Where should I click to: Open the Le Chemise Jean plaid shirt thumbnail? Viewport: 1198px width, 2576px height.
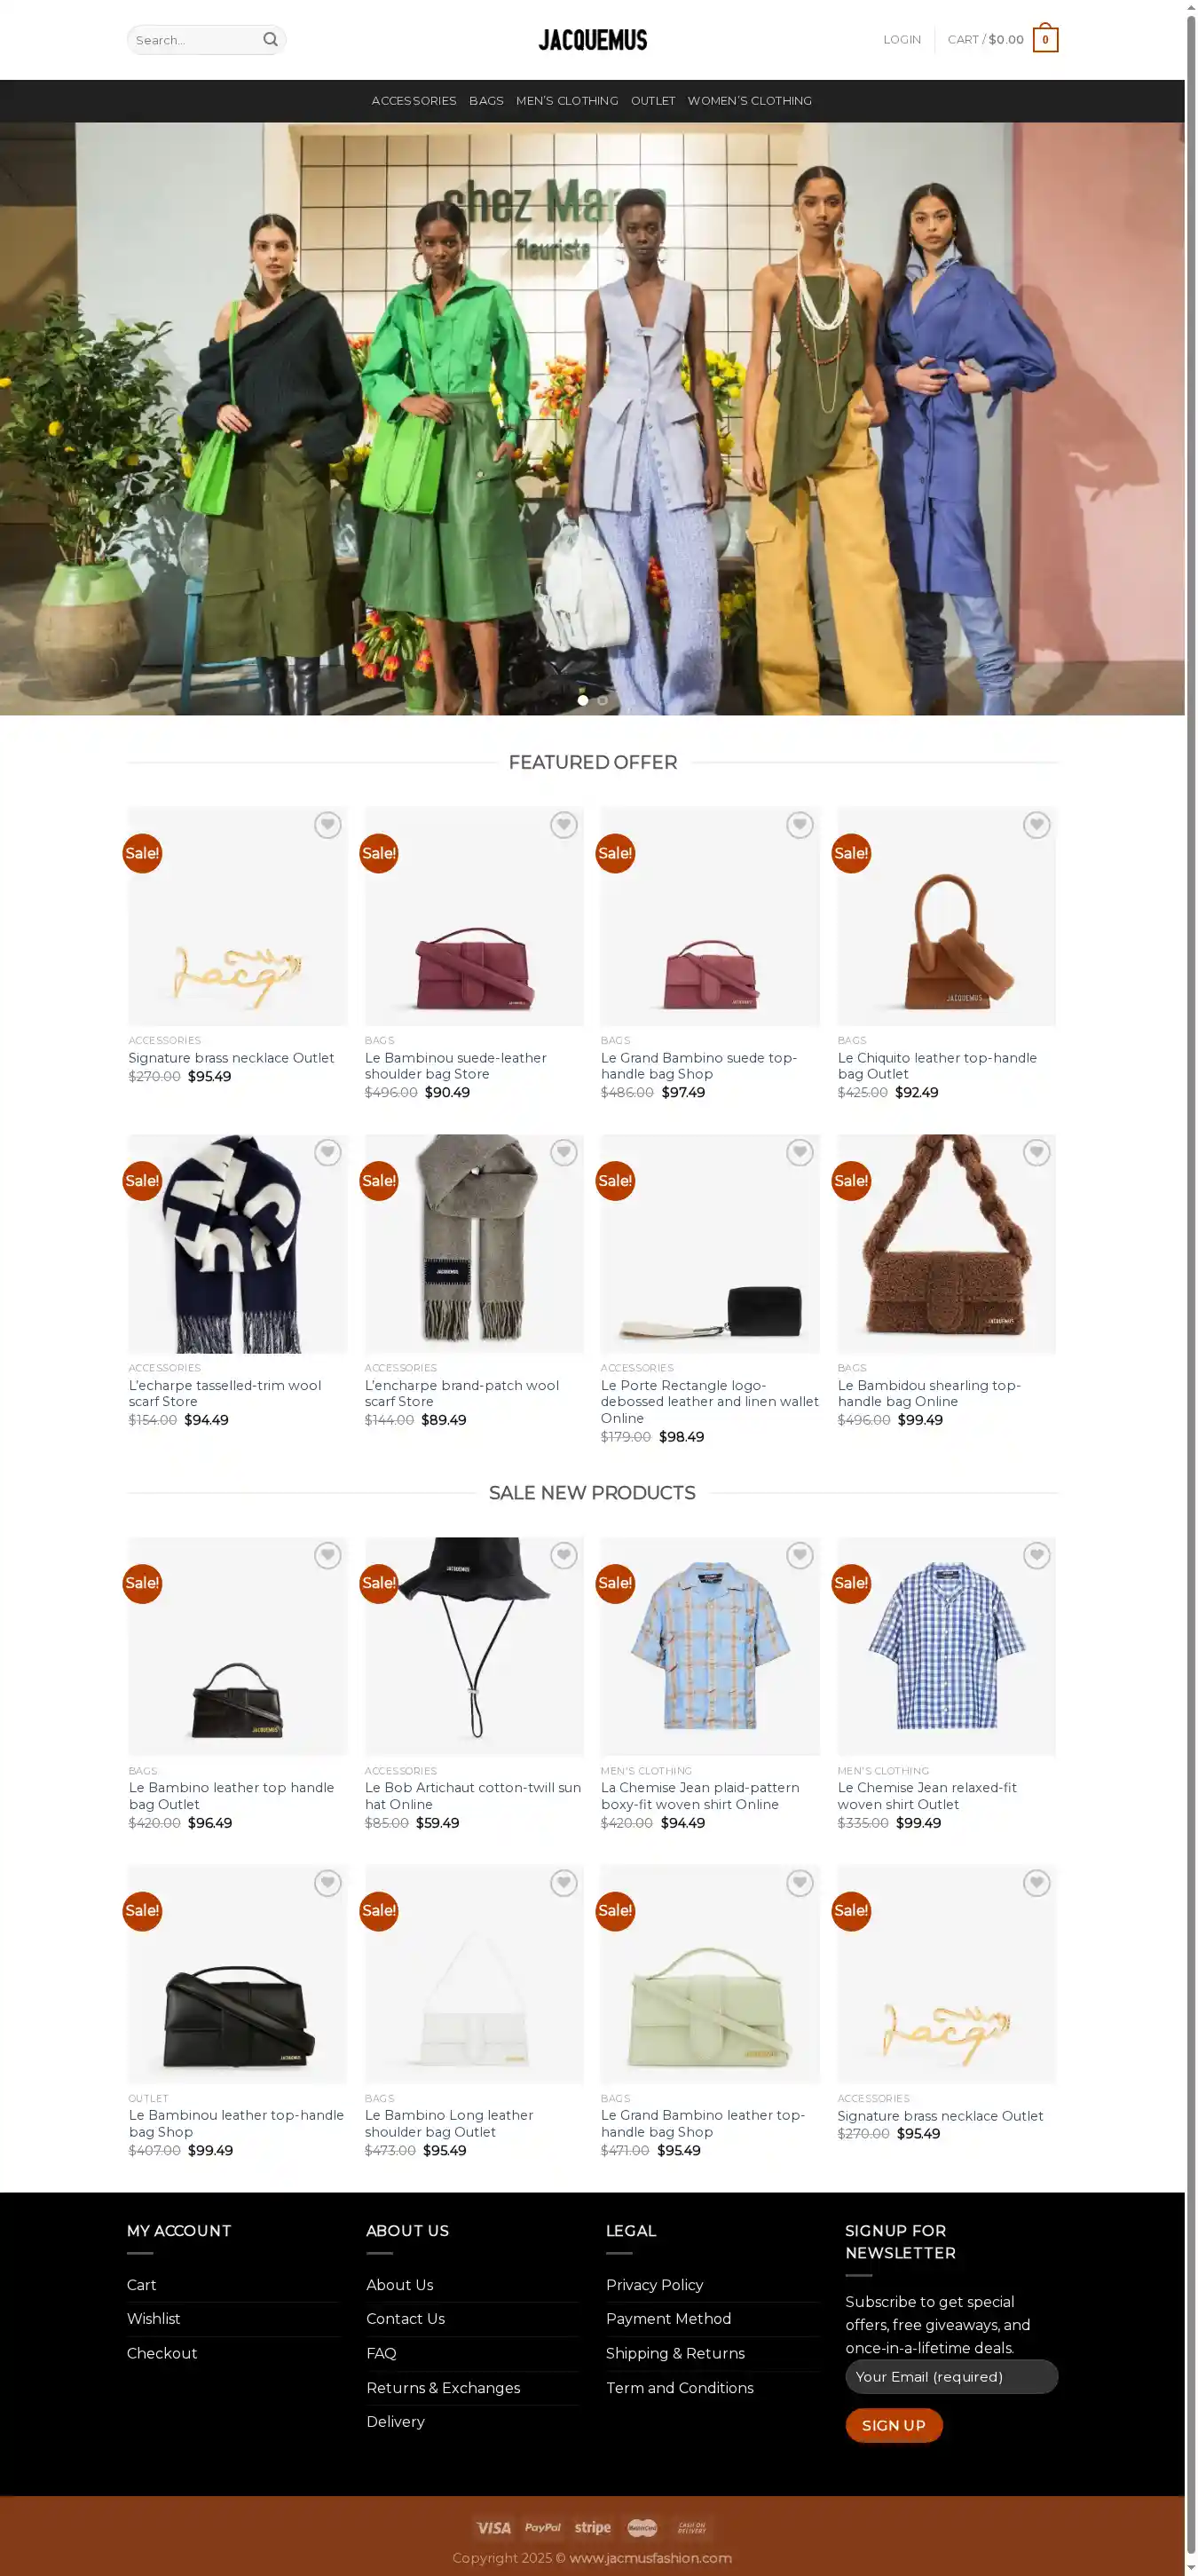710,1647
